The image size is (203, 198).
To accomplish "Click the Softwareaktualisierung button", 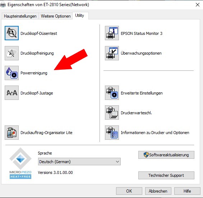I will [x=166, y=155].
